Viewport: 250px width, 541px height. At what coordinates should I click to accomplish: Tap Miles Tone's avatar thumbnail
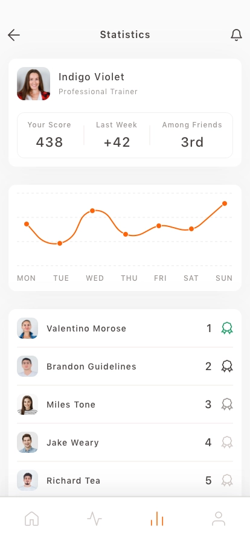pos(27,404)
